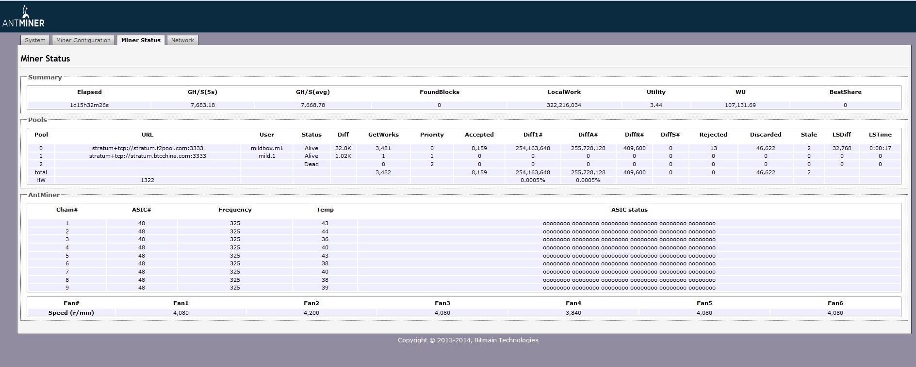
Task: Click the GH/S(5s) value 7,683.18
Action: pos(203,105)
